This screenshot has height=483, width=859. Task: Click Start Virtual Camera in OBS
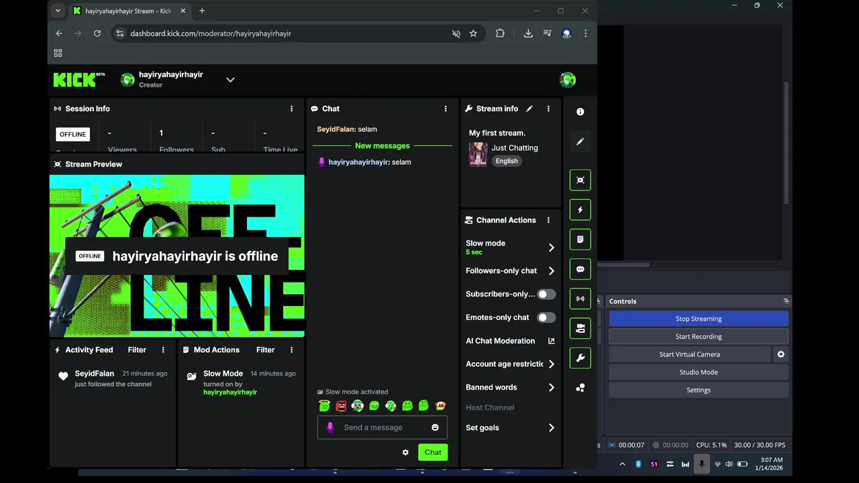pos(690,354)
